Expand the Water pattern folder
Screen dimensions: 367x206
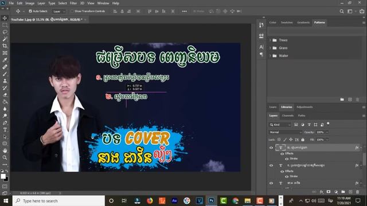coord(270,56)
